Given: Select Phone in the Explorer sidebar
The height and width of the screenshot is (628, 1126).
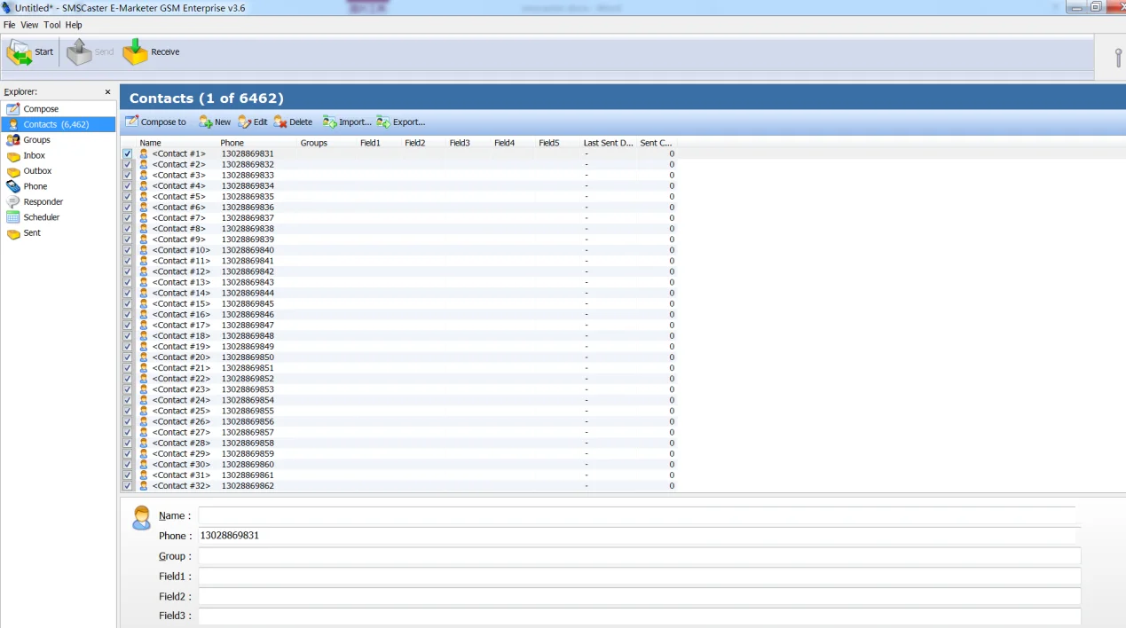Looking at the screenshot, I should (x=35, y=186).
